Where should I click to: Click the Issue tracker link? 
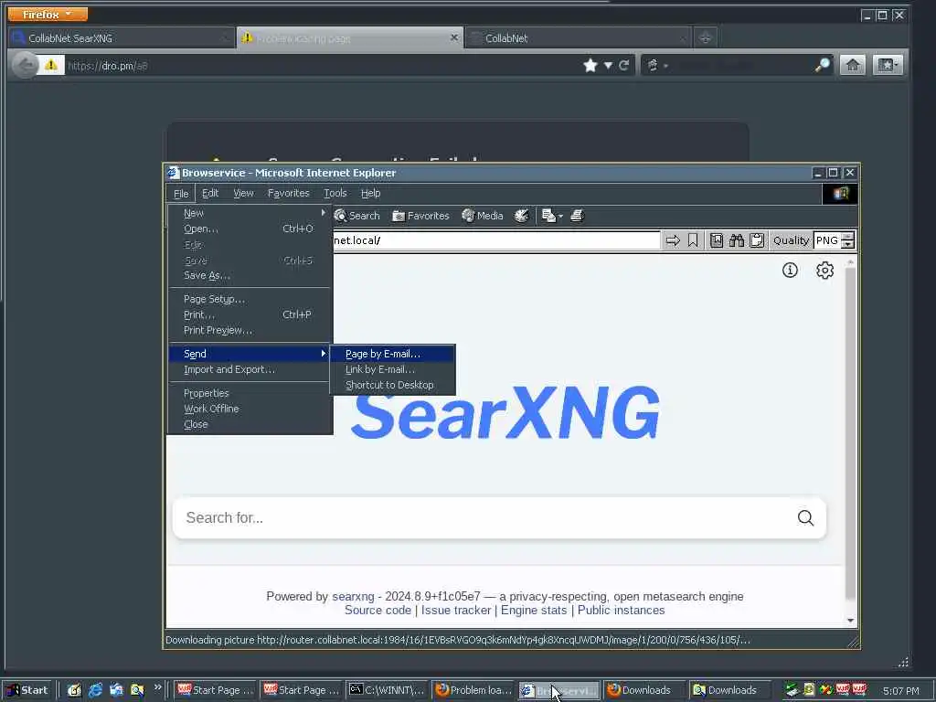pyautogui.click(x=456, y=610)
